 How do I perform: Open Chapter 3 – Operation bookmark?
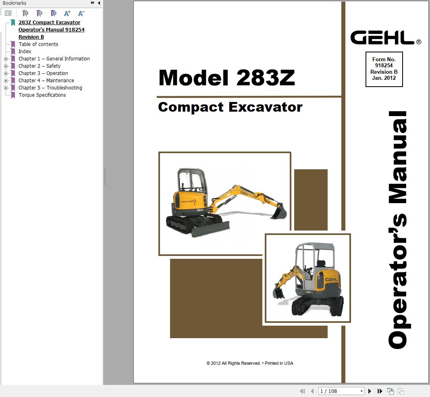click(43, 73)
